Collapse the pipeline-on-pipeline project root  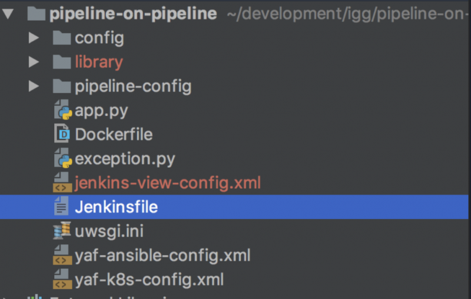pos(9,14)
